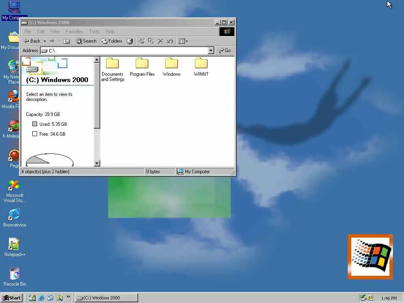The image size is (404, 303).
Task: Select the Pegasus desktop shortcut
Action: pos(14,159)
